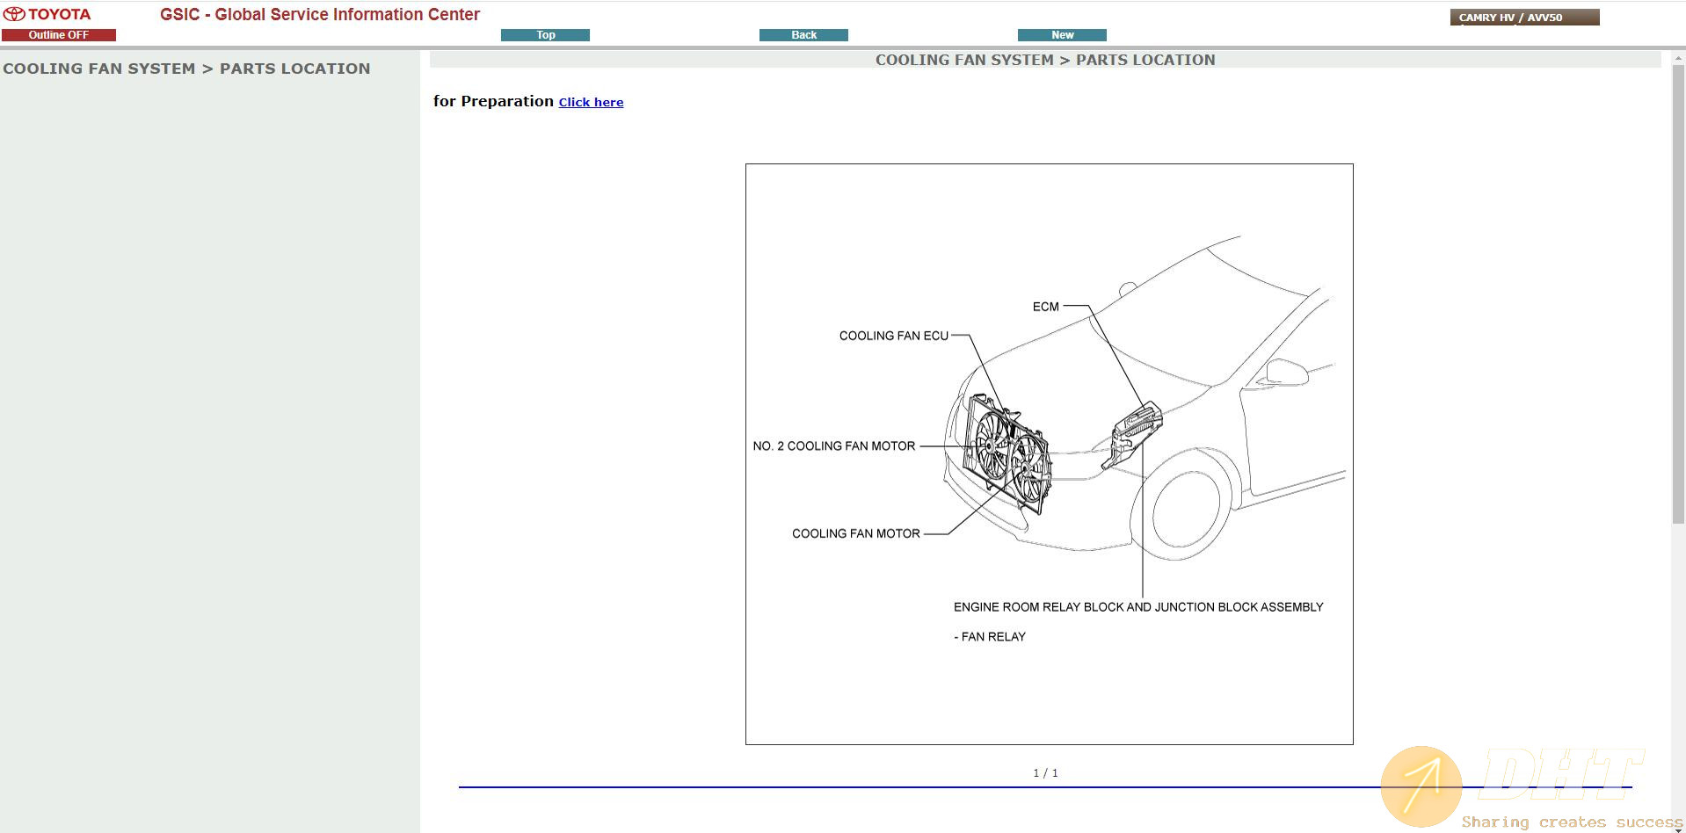Click the page indicator '1 / 1'
The image size is (1686, 833).
click(x=1045, y=773)
